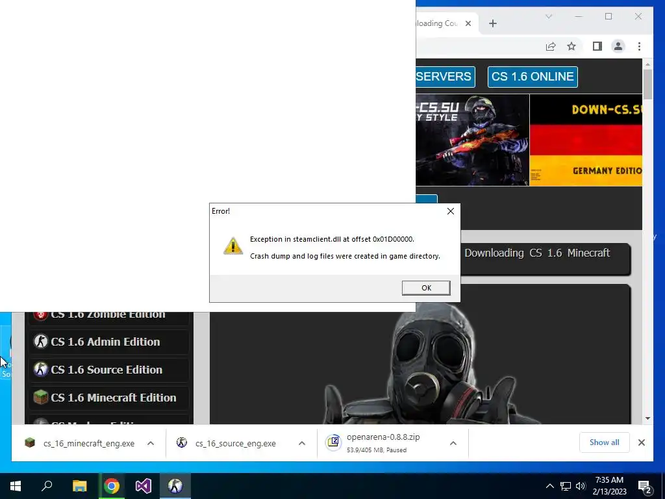Open Chrome tab search chevron
The height and width of the screenshot is (499, 665).
(x=548, y=16)
